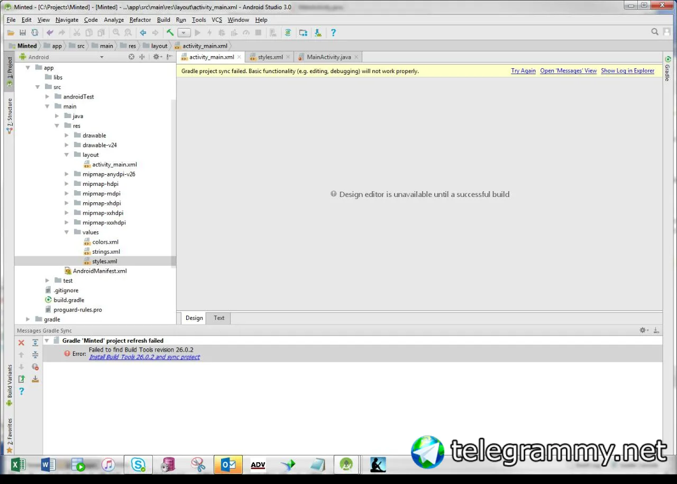Collapse the values folder
This screenshot has width=677, height=484.
(x=67, y=232)
